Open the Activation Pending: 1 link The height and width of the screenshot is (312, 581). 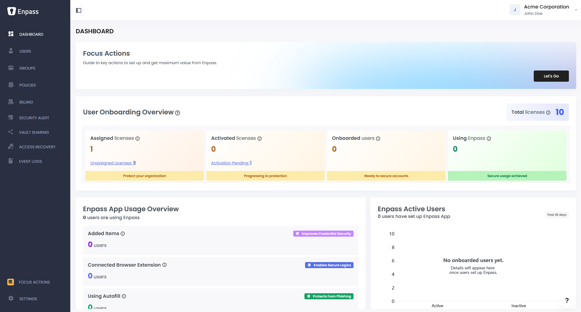click(x=231, y=163)
